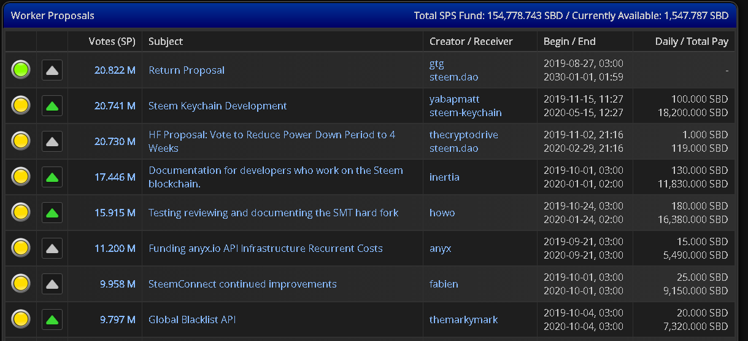
Task: Click yellow status light for Steem Keychain Development
Action: coord(21,106)
